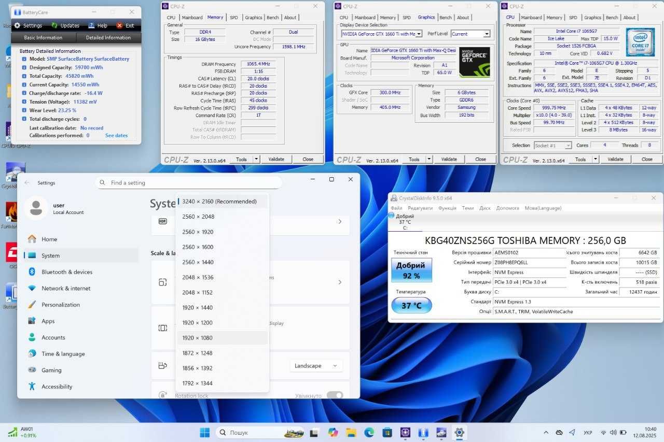Click the УКР language indicator
Viewport: 664px width, 442px height.
point(588,432)
